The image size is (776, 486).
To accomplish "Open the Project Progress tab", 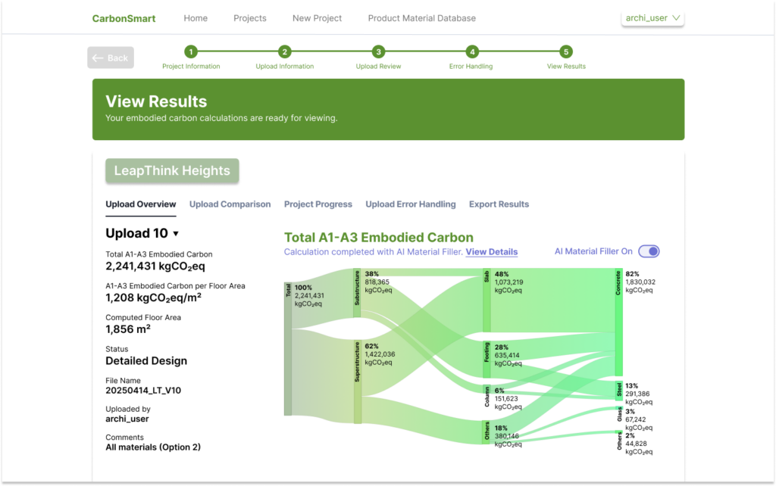I will (x=318, y=204).
